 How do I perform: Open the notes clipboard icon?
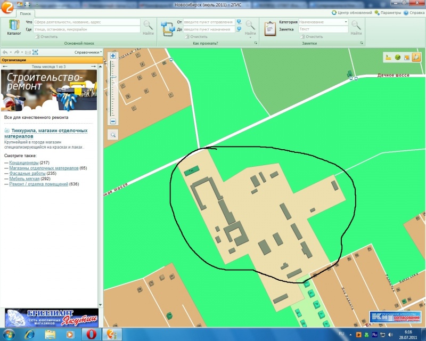(x=270, y=27)
